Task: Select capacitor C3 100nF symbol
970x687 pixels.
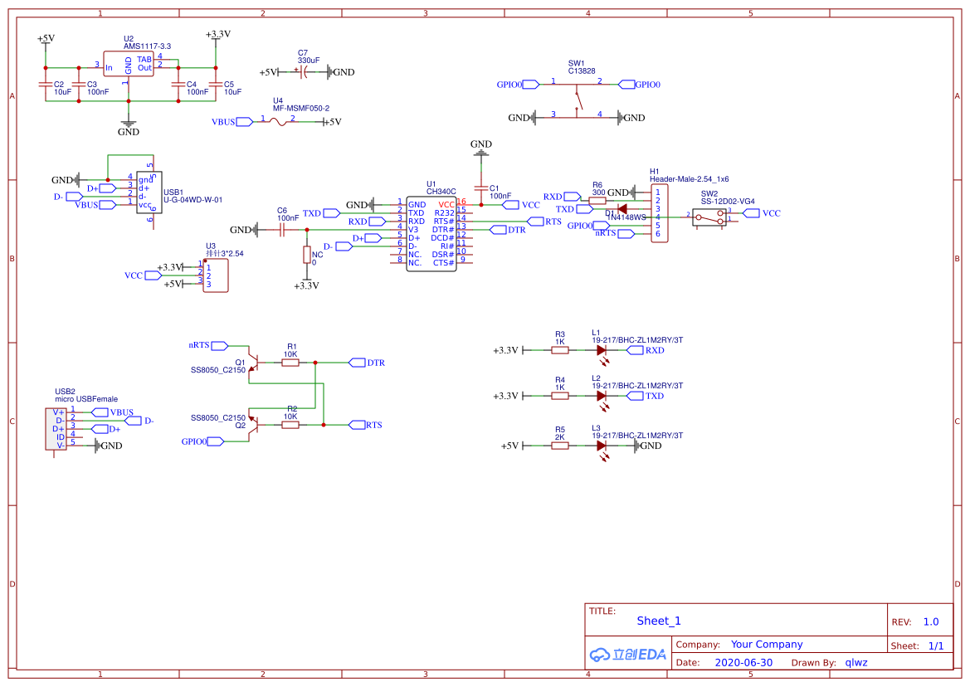Action: point(79,85)
